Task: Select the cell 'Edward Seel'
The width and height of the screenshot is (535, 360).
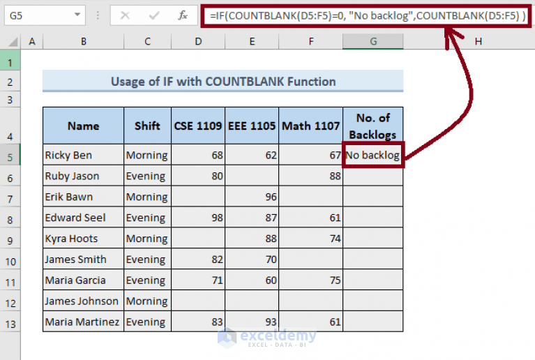Action: pyautogui.click(x=83, y=218)
